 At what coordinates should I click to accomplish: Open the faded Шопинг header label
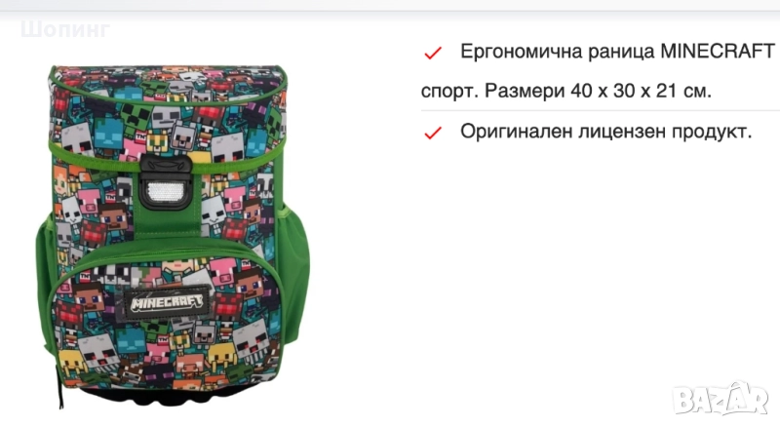click(65, 29)
